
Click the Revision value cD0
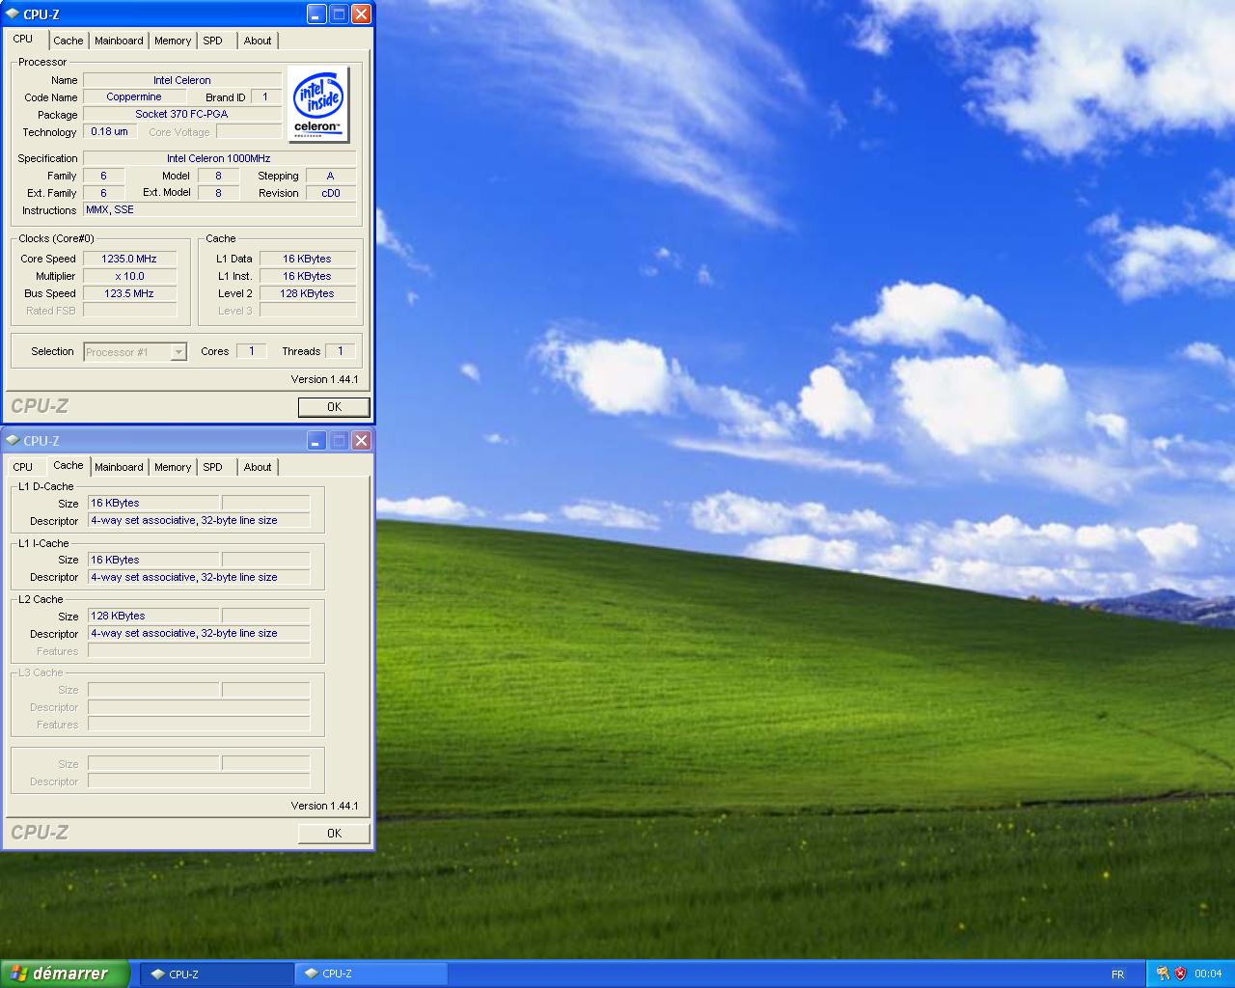pyautogui.click(x=331, y=193)
